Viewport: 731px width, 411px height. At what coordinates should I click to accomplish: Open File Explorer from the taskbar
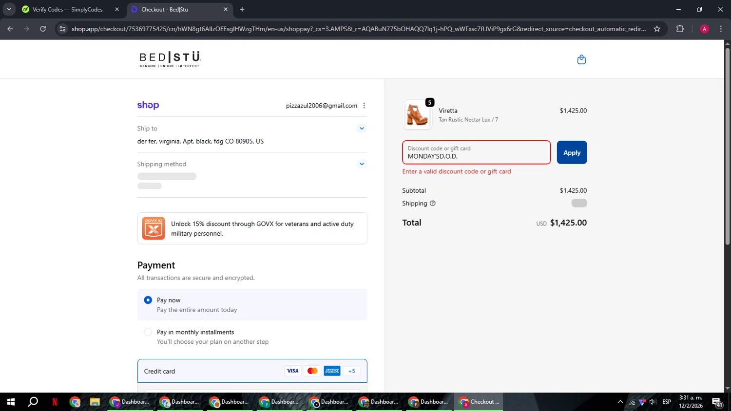point(95,402)
